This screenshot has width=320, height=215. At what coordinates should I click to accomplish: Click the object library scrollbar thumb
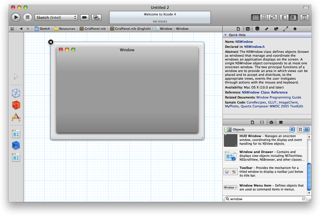(x=309, y=177)
